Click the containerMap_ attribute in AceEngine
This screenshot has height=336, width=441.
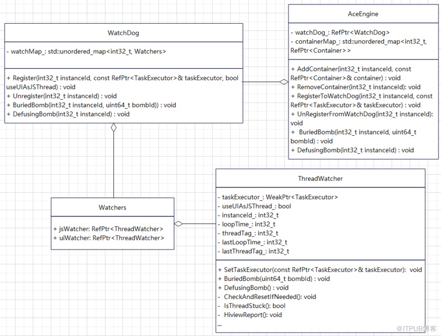click(359, 46)
